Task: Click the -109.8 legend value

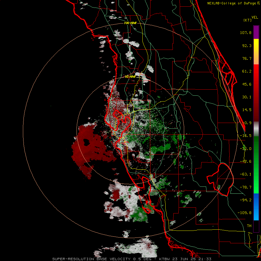Action: click(244, 213)
